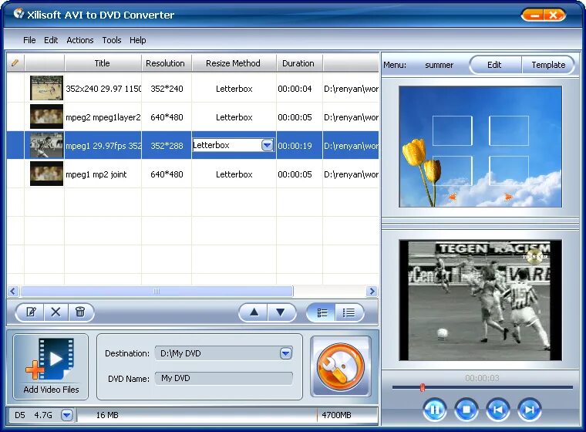
Task: Select thumbnail of 352x240 29.97 video
Action: [46, 88]
